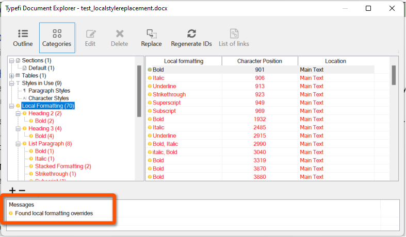The image size is (406, 237).
Task: Sort by Character Position column header
Action: [259, 61]
